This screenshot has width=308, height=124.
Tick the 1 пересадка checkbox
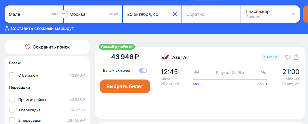[x=12, y=110]
